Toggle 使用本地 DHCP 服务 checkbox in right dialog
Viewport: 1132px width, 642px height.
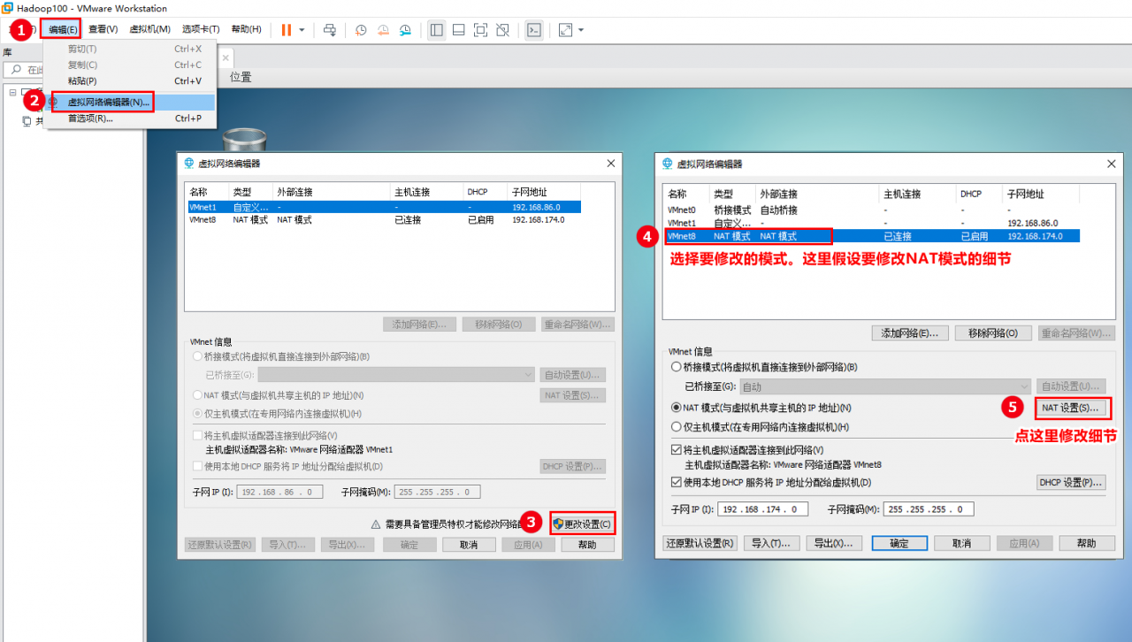point(677,483)
